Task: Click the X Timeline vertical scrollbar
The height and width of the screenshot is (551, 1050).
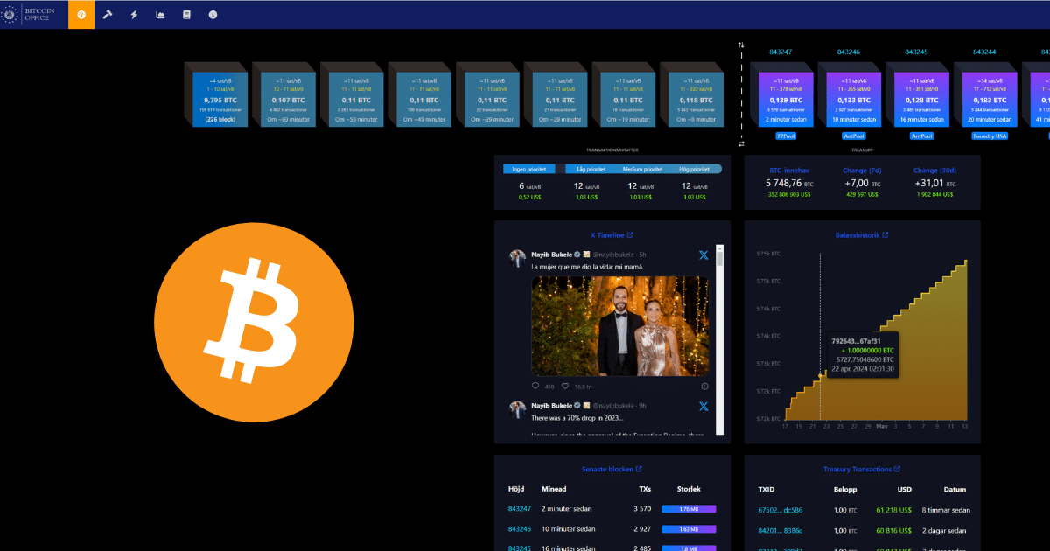Action: (x=720, y=338)
